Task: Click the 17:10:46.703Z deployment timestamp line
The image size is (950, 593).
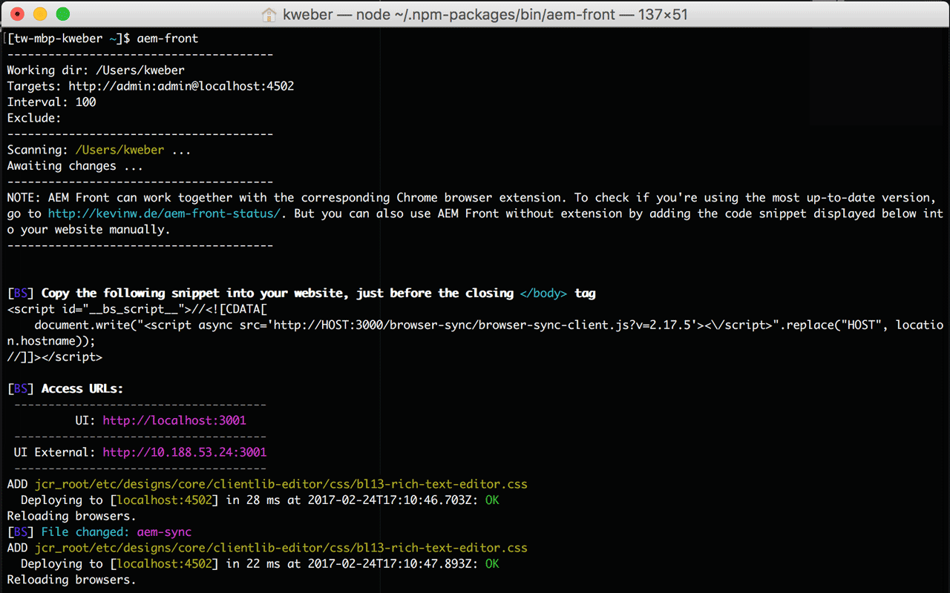Action: coord(260,500)
